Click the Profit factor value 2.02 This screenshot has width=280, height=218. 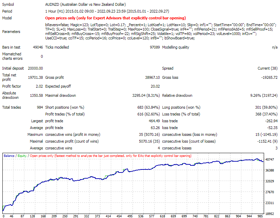point(39,86)
